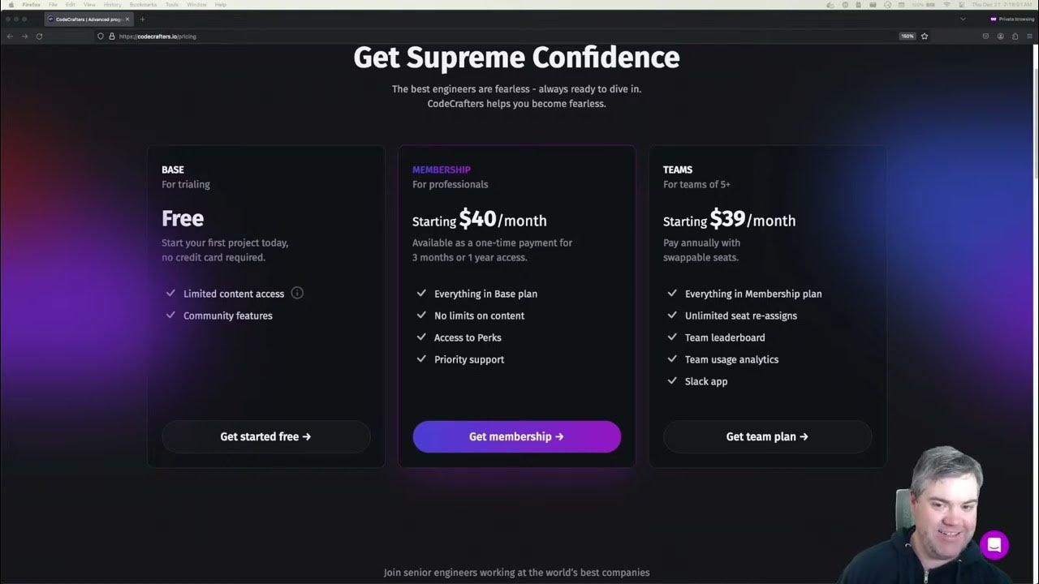
Task: Bookmark this page with the star icon
Action: point(925,36)
